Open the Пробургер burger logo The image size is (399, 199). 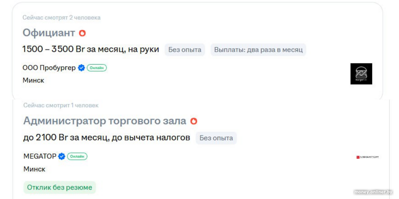pos(361,74)
